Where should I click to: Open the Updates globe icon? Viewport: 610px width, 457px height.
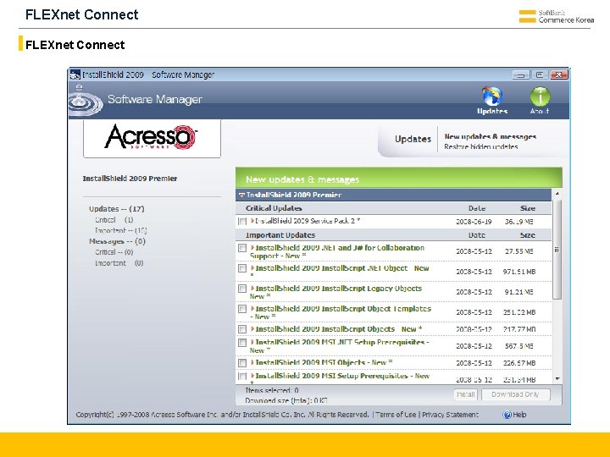click(491, 96)
